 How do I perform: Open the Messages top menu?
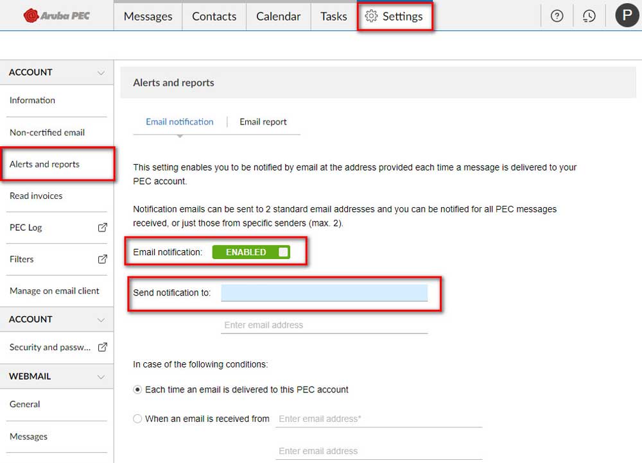[x=148, y=16]
